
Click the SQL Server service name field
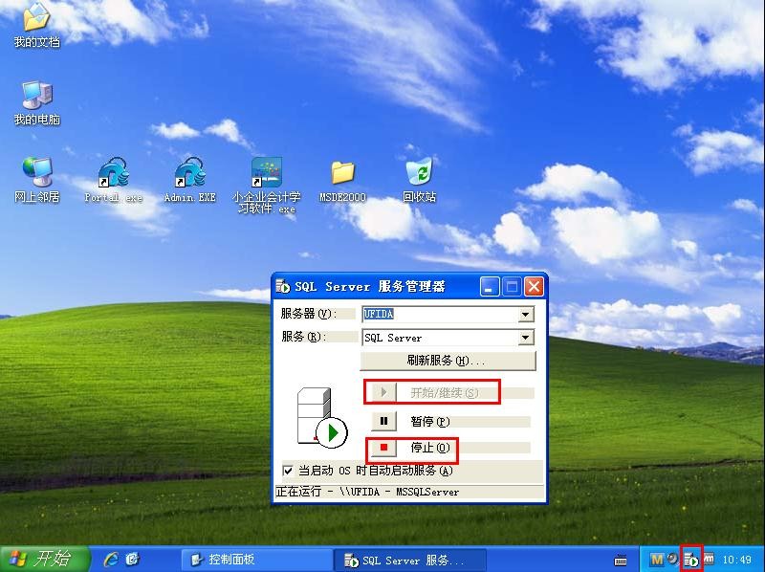(x=440, y=338)
